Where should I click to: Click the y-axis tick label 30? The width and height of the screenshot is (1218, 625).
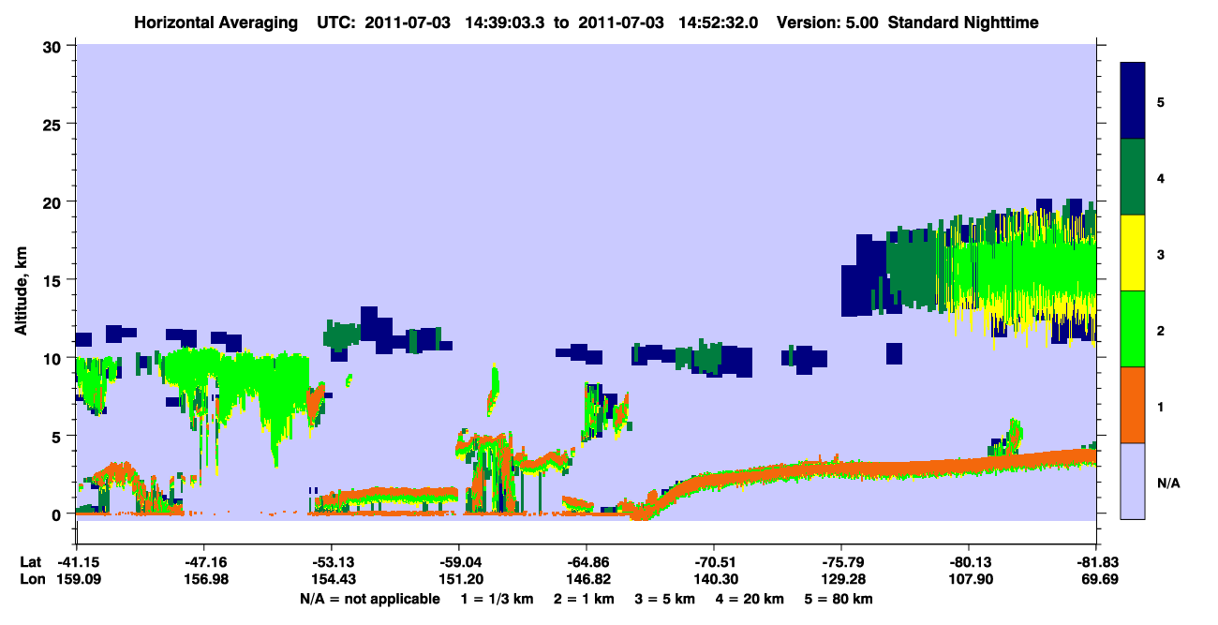click(53, 46)
